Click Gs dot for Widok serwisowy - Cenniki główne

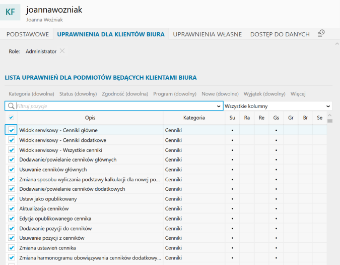(x=276, y=130)
